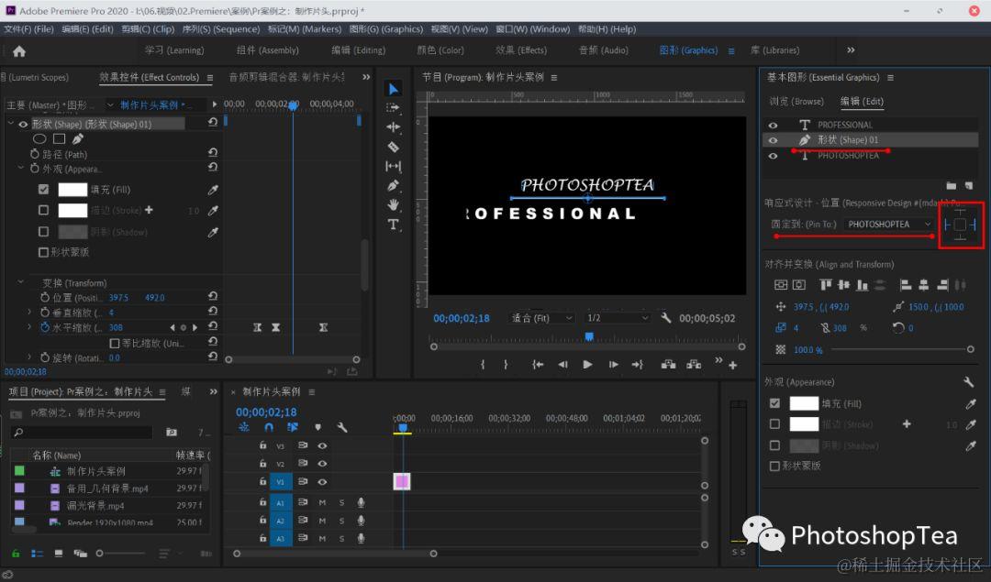The image size is (991, 582).
Task: Enable uniform scale checkbox in Effect Controls
Action: click(115, 344)
